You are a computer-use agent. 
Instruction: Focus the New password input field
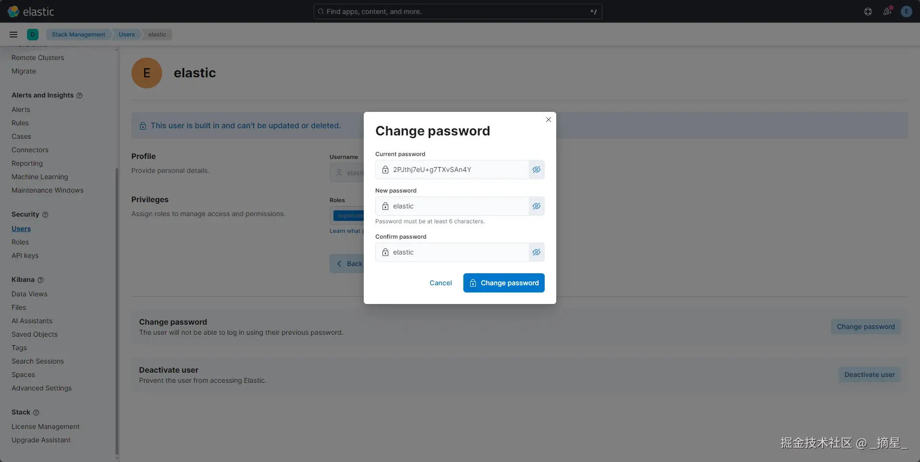coord(452,206)
